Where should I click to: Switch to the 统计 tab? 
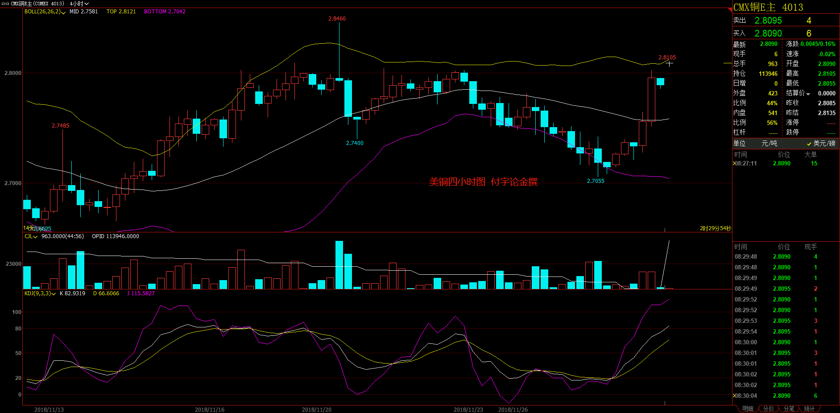[x=809, y=409]
